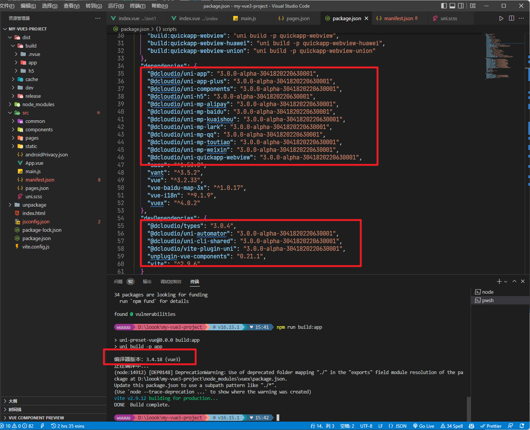
Task: Click the Copilot status bar icon
Action: pyautogui.click(x=471, y=426)
